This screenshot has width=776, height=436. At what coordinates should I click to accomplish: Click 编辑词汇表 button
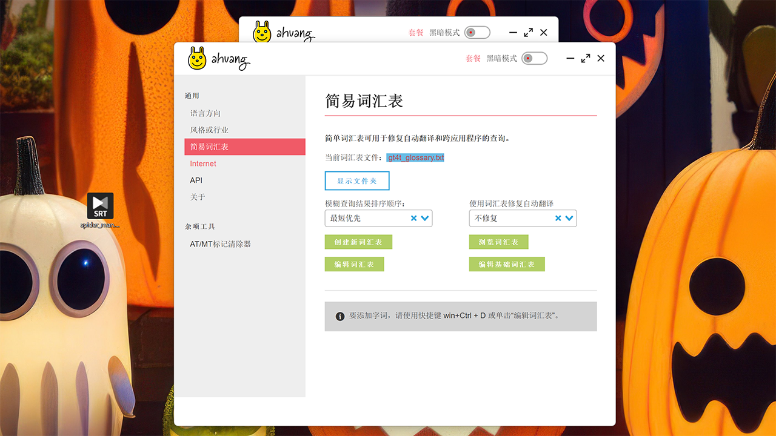[x=355, y=264]
